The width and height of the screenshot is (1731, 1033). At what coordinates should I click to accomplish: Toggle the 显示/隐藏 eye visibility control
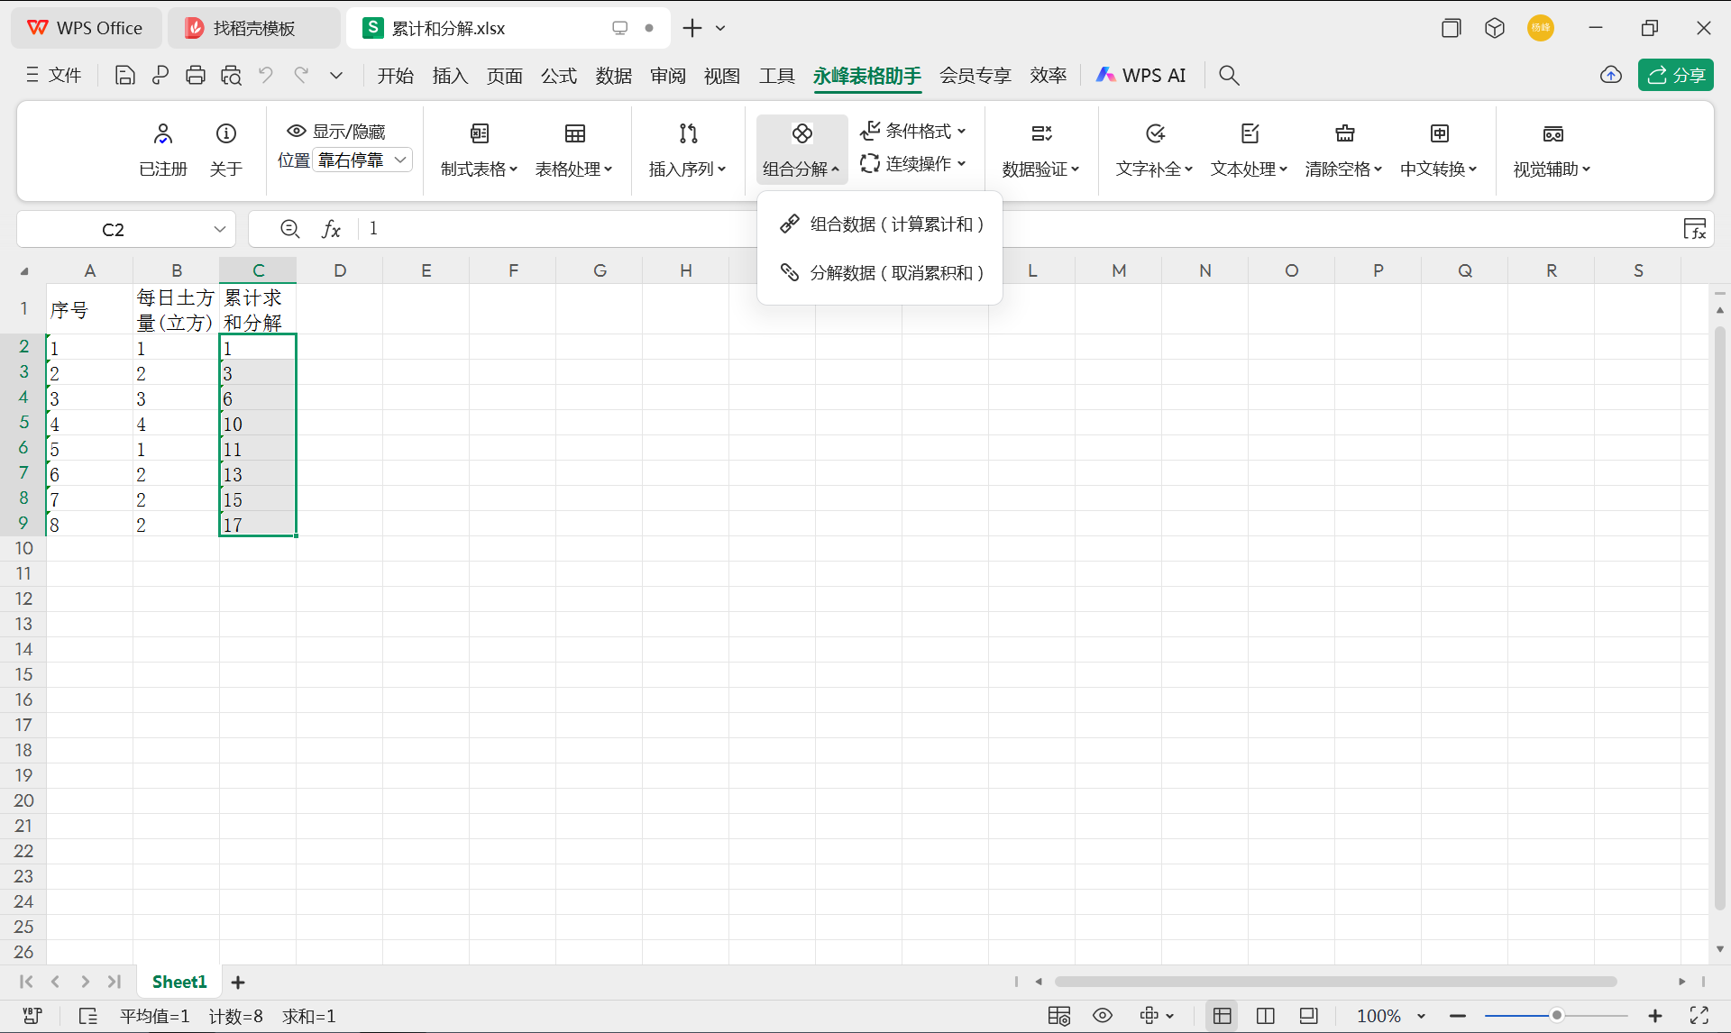click(x=297, y=131)
